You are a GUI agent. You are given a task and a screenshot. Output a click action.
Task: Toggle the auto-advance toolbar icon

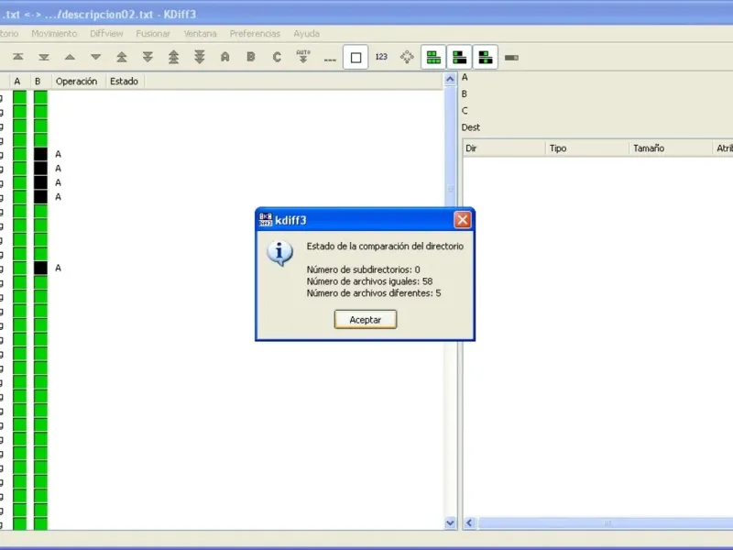point(303,57)
